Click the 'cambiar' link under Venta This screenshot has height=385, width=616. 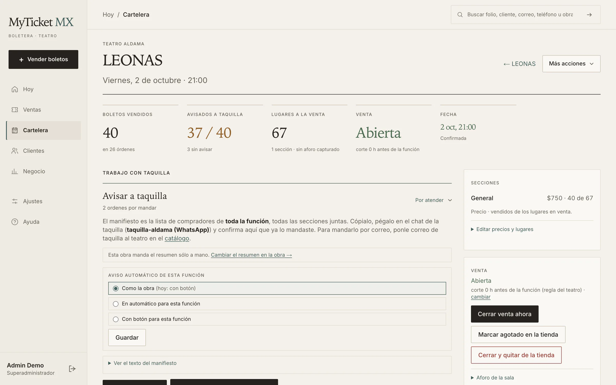(x=481, y=297)
